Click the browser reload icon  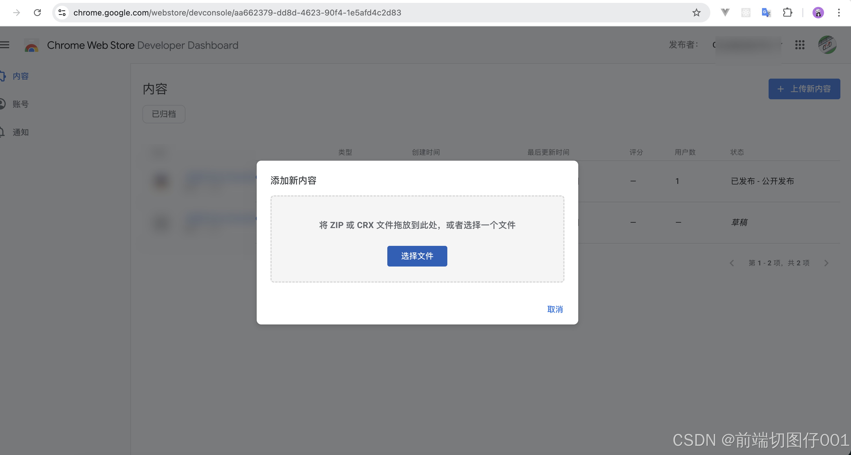tap(37, 13)
